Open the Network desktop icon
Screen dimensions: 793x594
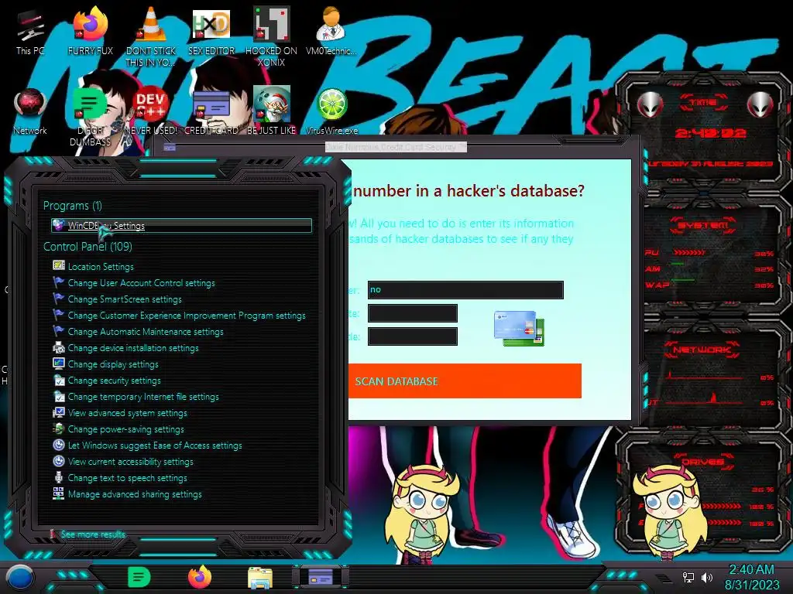coord(30,111)
